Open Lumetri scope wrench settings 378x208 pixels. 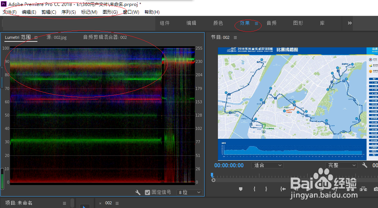[x=138, y=192]
